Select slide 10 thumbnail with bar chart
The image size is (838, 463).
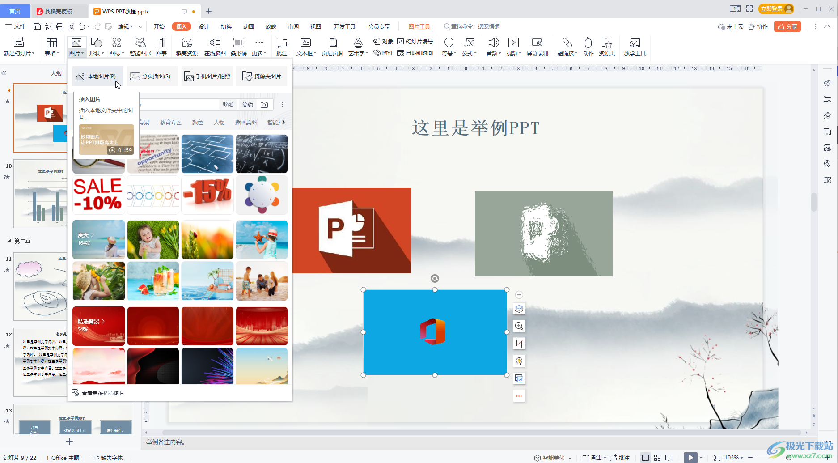pyautogui.click(x=41, y=194)
